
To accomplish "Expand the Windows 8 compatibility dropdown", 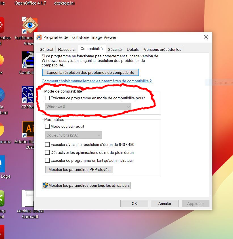I will point(88,107).
